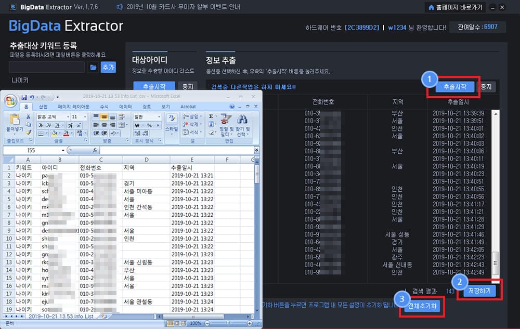520x329 pixels.
Task: Switch to Normal view icon in Excel status bar
Action: point(170,323)
